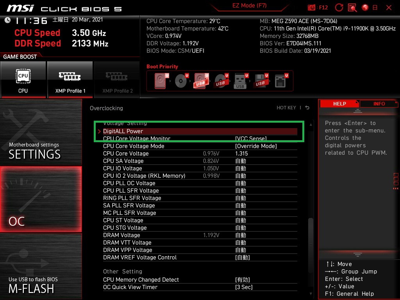Click the clock icon beside the time

coord(8,20)
